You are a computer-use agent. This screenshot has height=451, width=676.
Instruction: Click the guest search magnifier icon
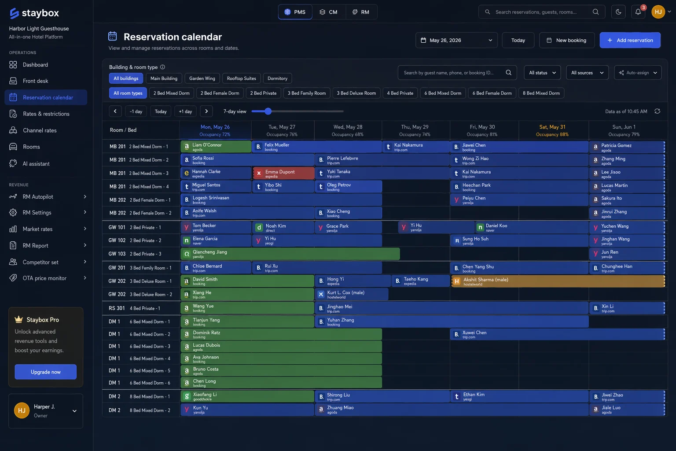point(508,73)
